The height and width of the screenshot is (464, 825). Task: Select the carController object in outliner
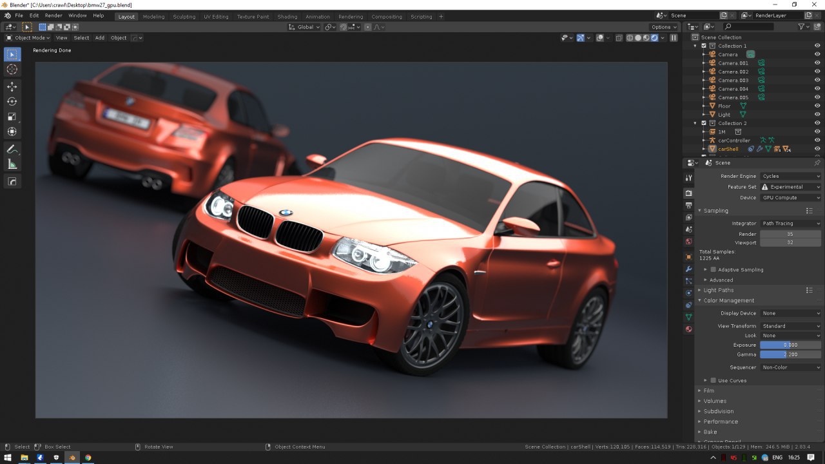pyautogui.click(x=734, y=140)
